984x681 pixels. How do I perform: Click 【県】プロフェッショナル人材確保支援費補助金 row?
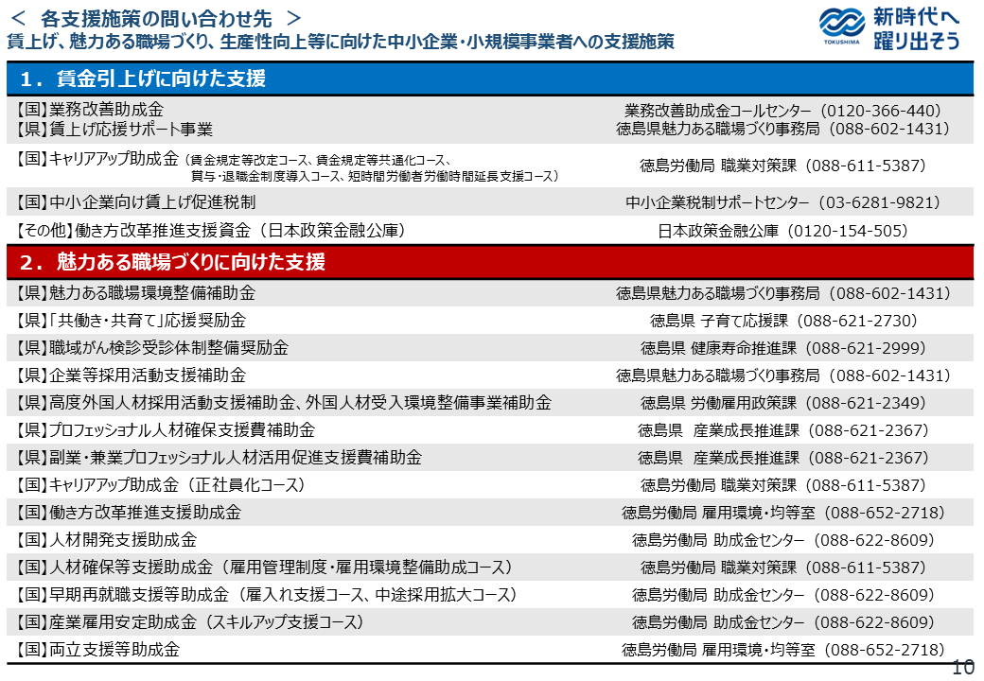click(490, 430)
